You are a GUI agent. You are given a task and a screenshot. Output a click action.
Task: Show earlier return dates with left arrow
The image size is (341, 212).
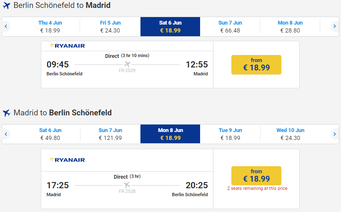coord(6,134)
